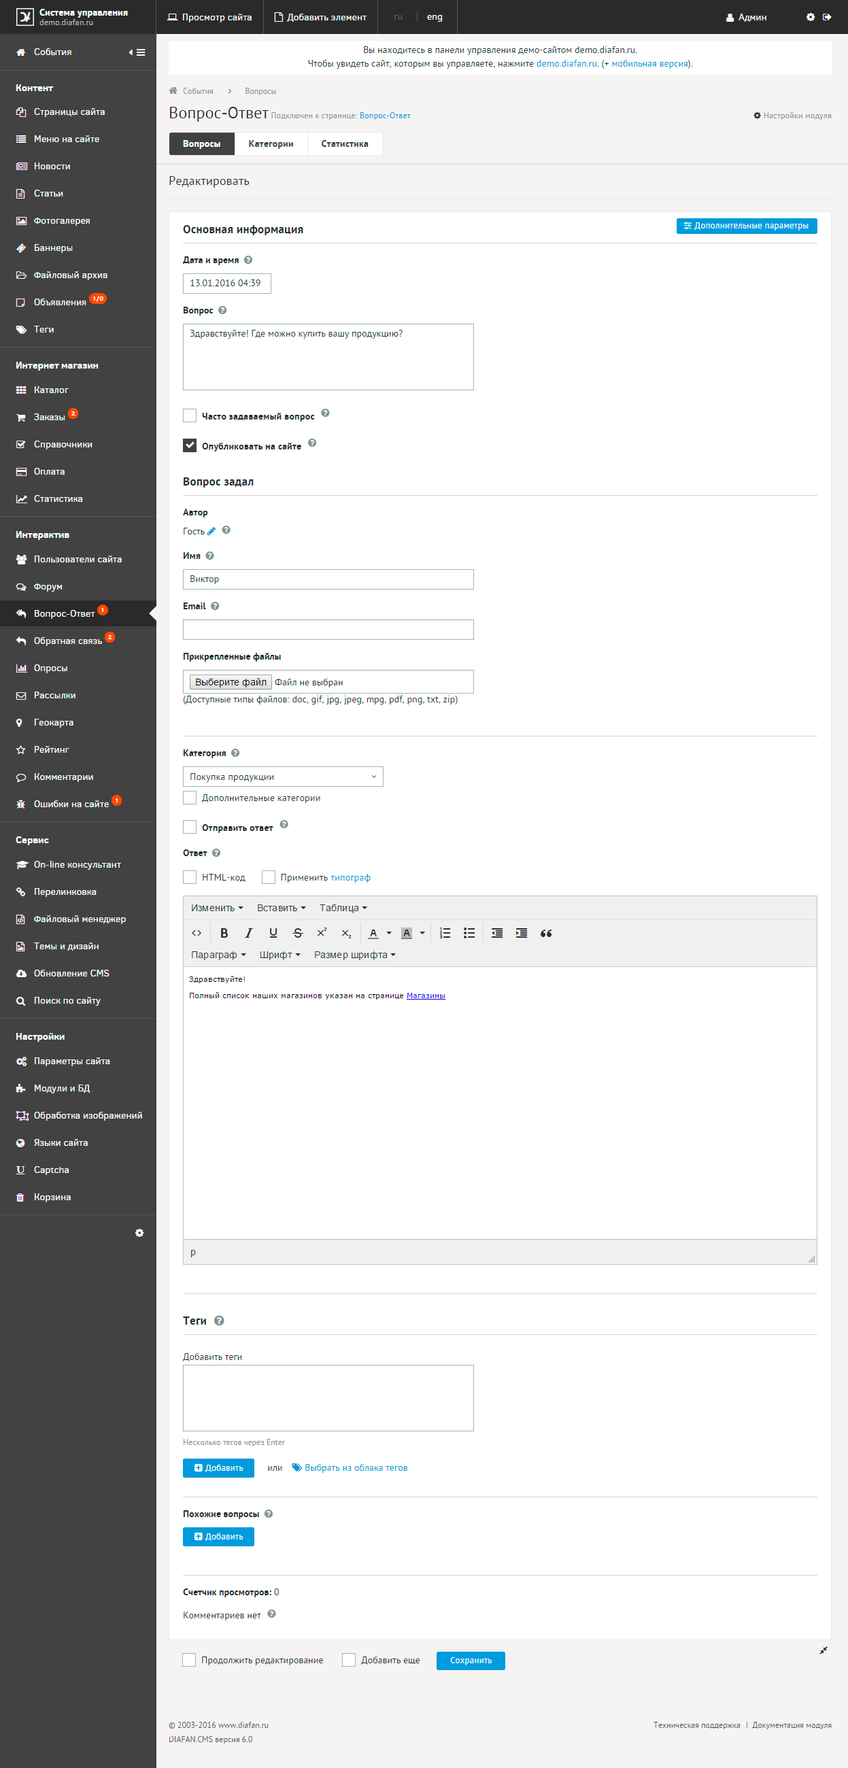Open settings gear in top bar
848x1768 pixels.
(810, 17)
